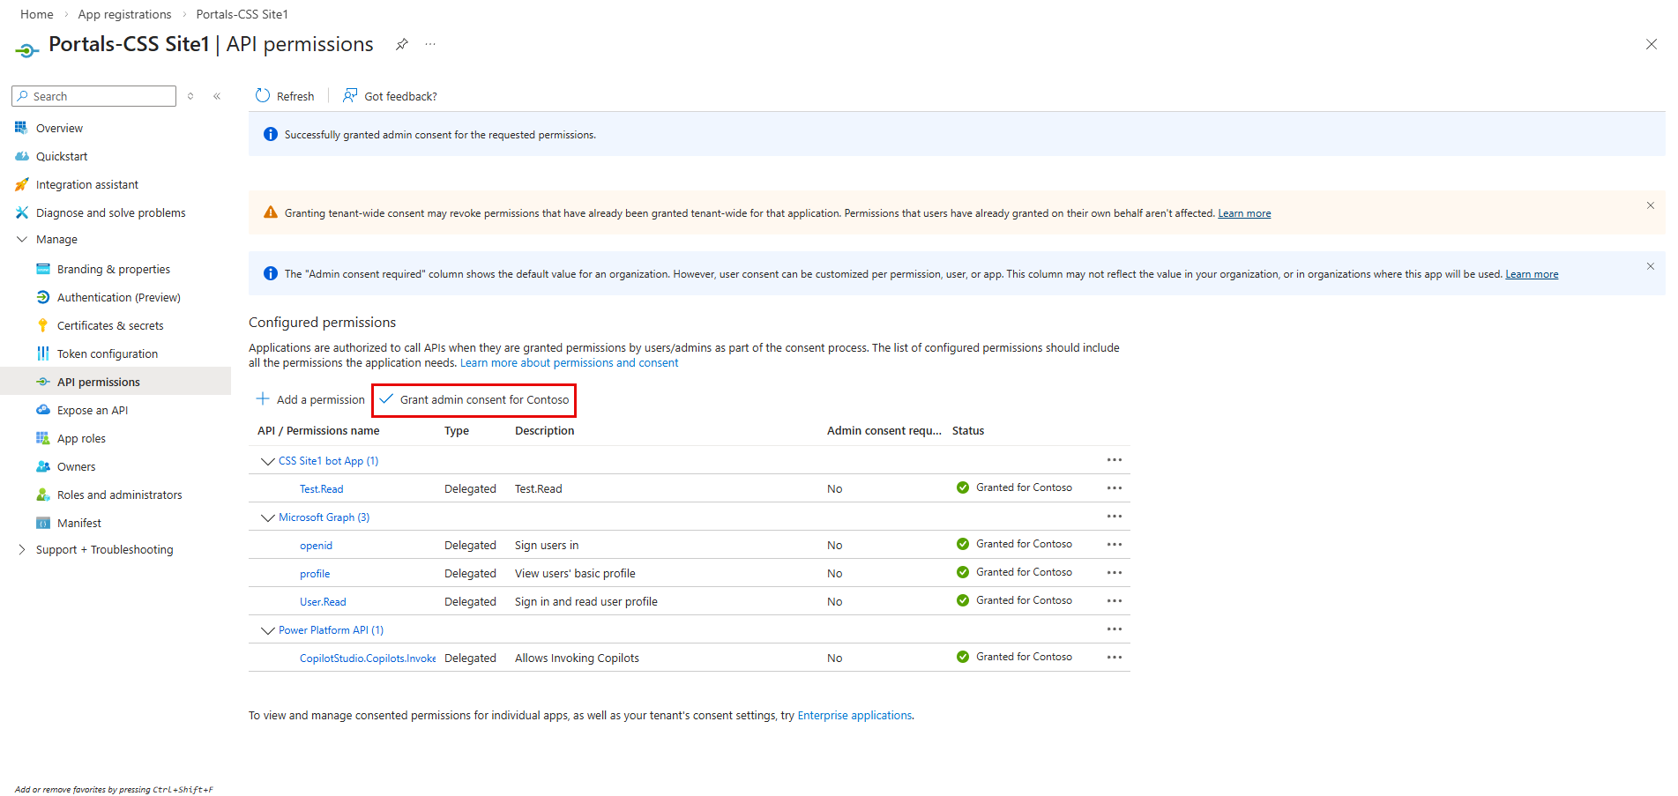Close the API permissions blade
This screenshot has height=796, width=1678.
pos(1651,44)
